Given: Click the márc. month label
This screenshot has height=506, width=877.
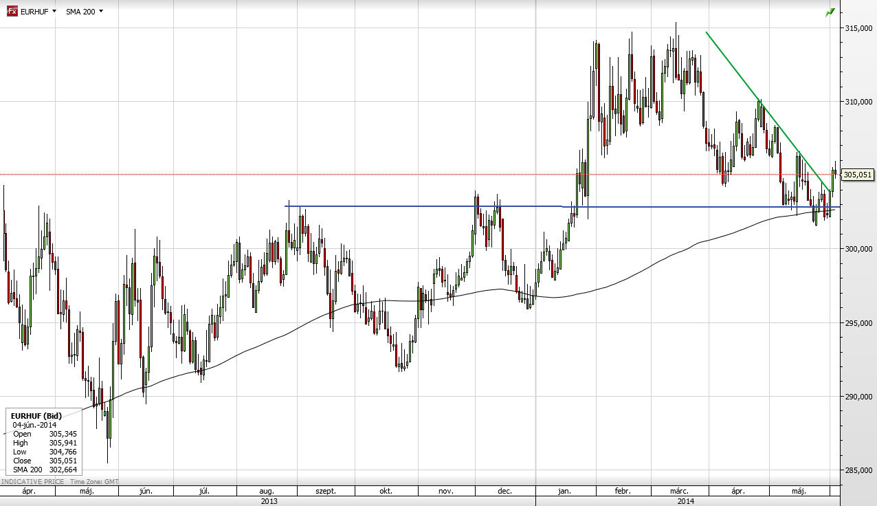Looking at the screenshot, I should tap(680, 492).
